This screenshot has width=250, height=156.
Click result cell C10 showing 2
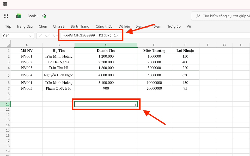click(106, 104)
